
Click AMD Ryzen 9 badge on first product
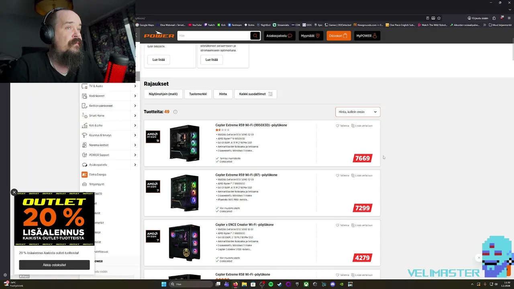point(153,136)
